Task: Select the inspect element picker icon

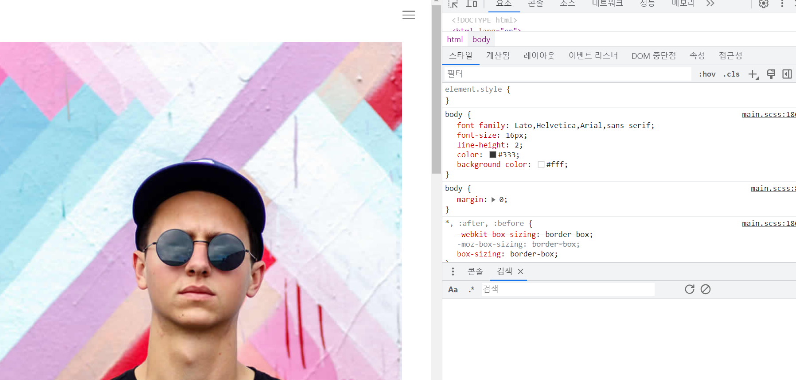Action: [453, 4]
